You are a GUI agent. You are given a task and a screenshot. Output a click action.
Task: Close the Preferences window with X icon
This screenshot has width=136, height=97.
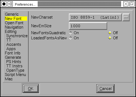point(126,4)
